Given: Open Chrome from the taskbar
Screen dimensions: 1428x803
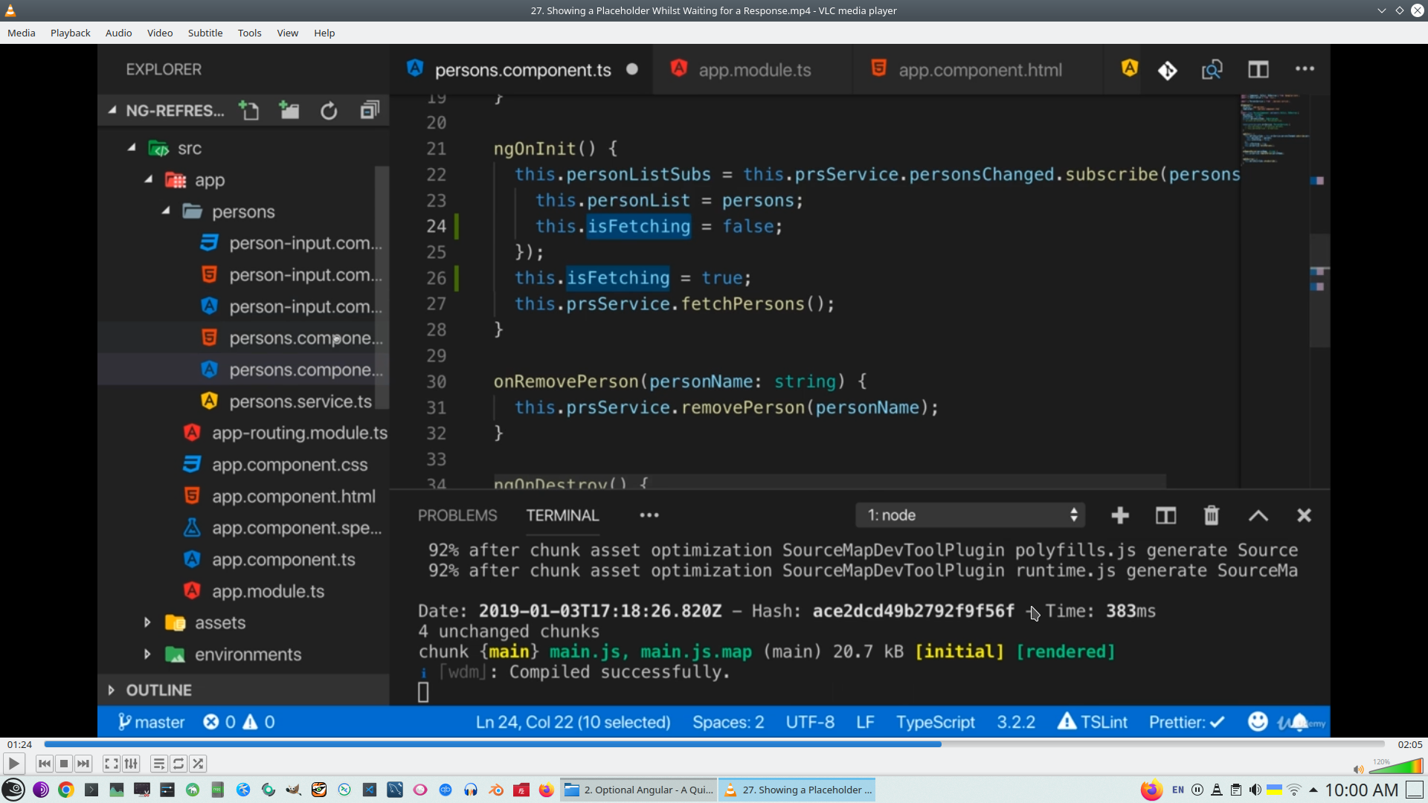Looking at the screenshot, I should pos(66,790).
